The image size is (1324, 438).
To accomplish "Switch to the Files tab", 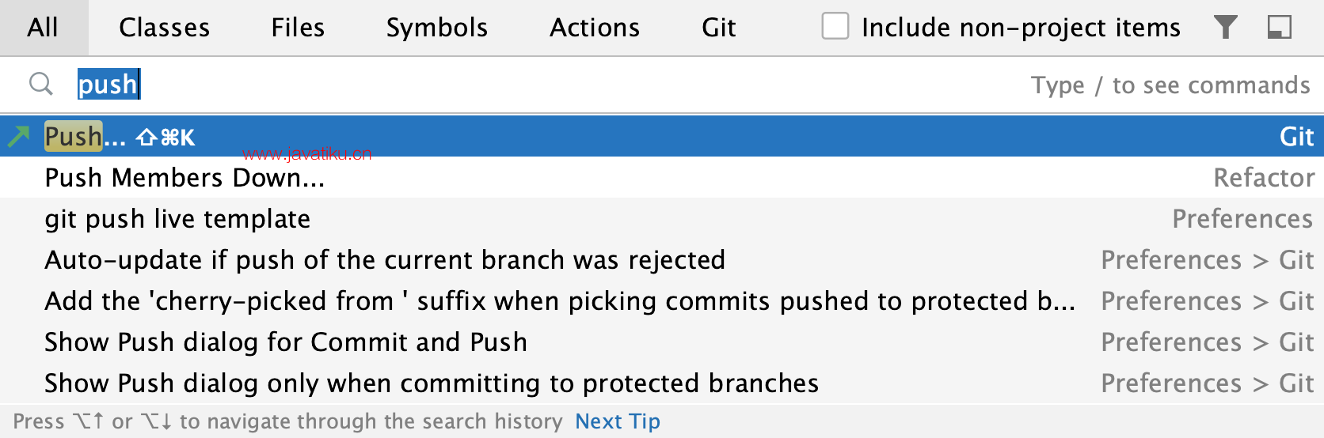I will (x=298, y=28).
